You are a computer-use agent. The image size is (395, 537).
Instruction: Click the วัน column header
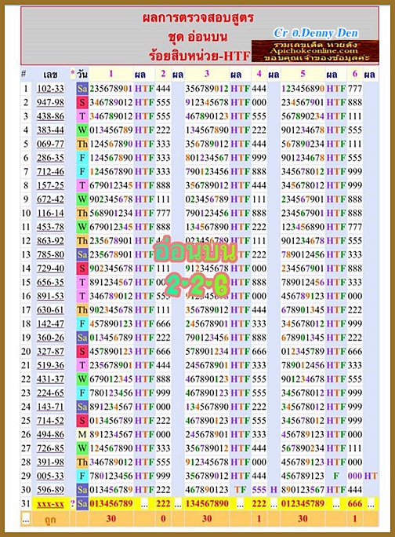(82, 75)
